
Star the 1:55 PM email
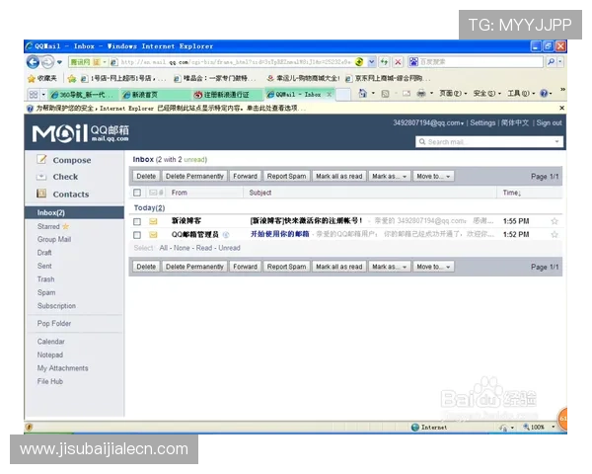555,221
